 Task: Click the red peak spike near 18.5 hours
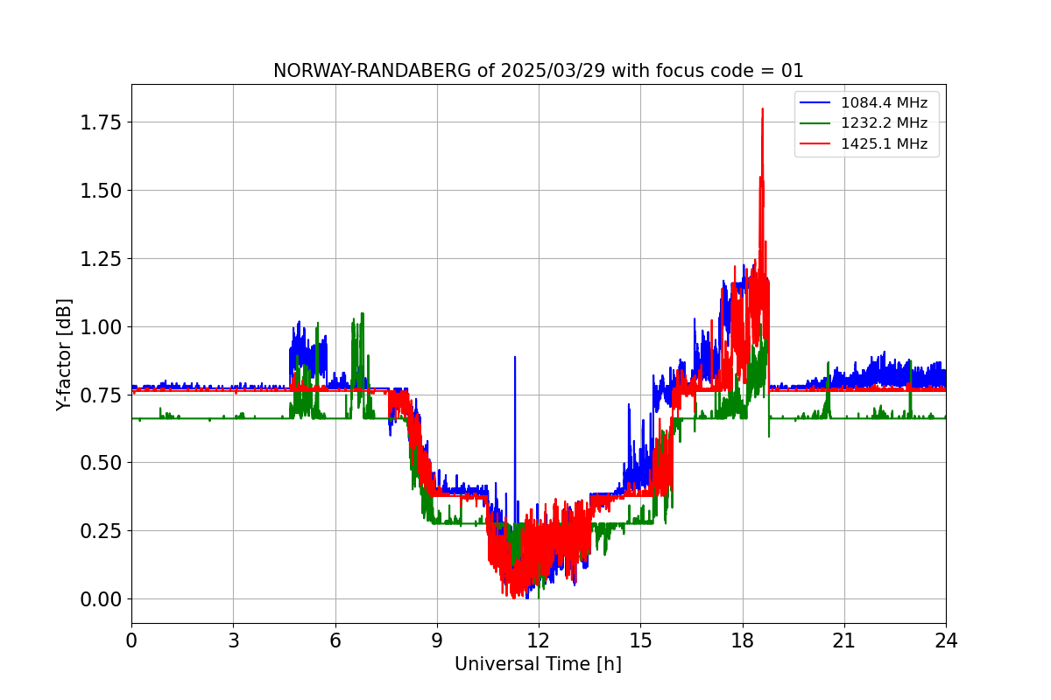click(763, 110)
